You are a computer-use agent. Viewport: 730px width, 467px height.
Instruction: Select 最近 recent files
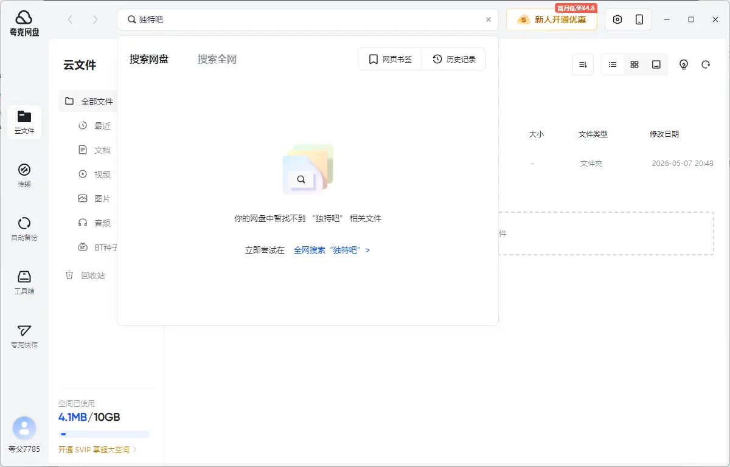click(95, 126)
